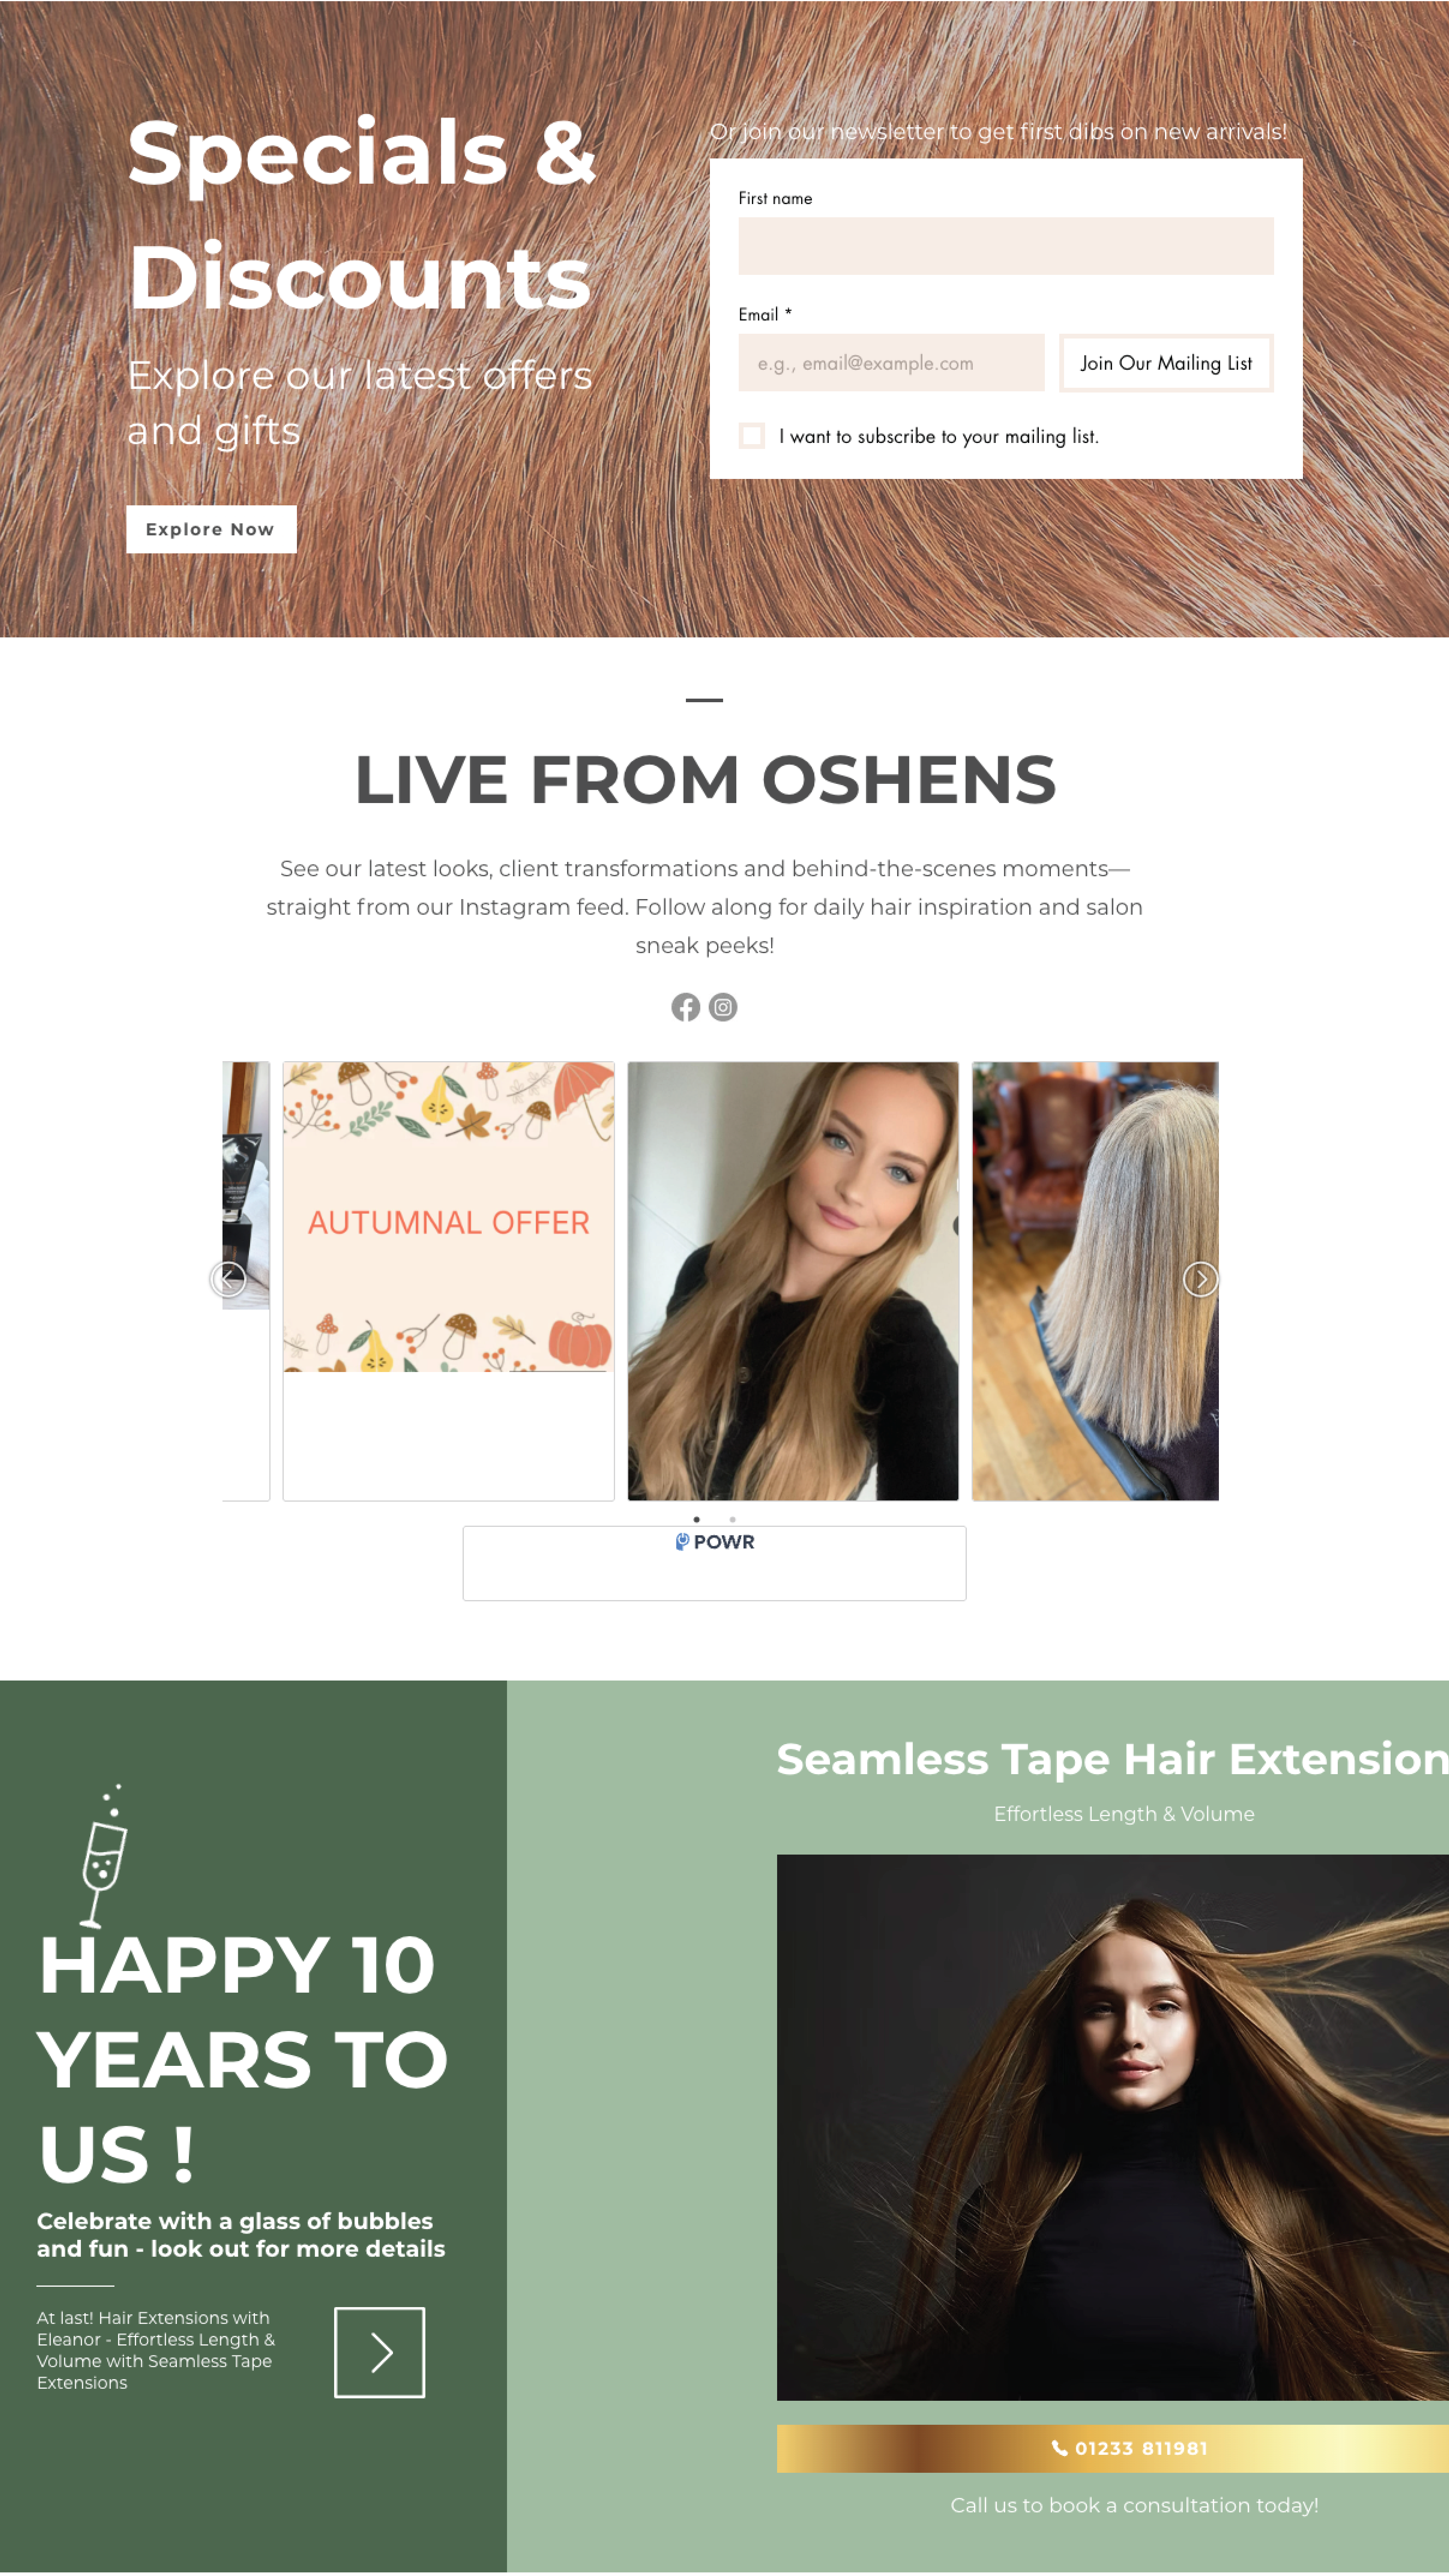
Task: Go to previous carousel slide arrow
Action: point(228,1279)
